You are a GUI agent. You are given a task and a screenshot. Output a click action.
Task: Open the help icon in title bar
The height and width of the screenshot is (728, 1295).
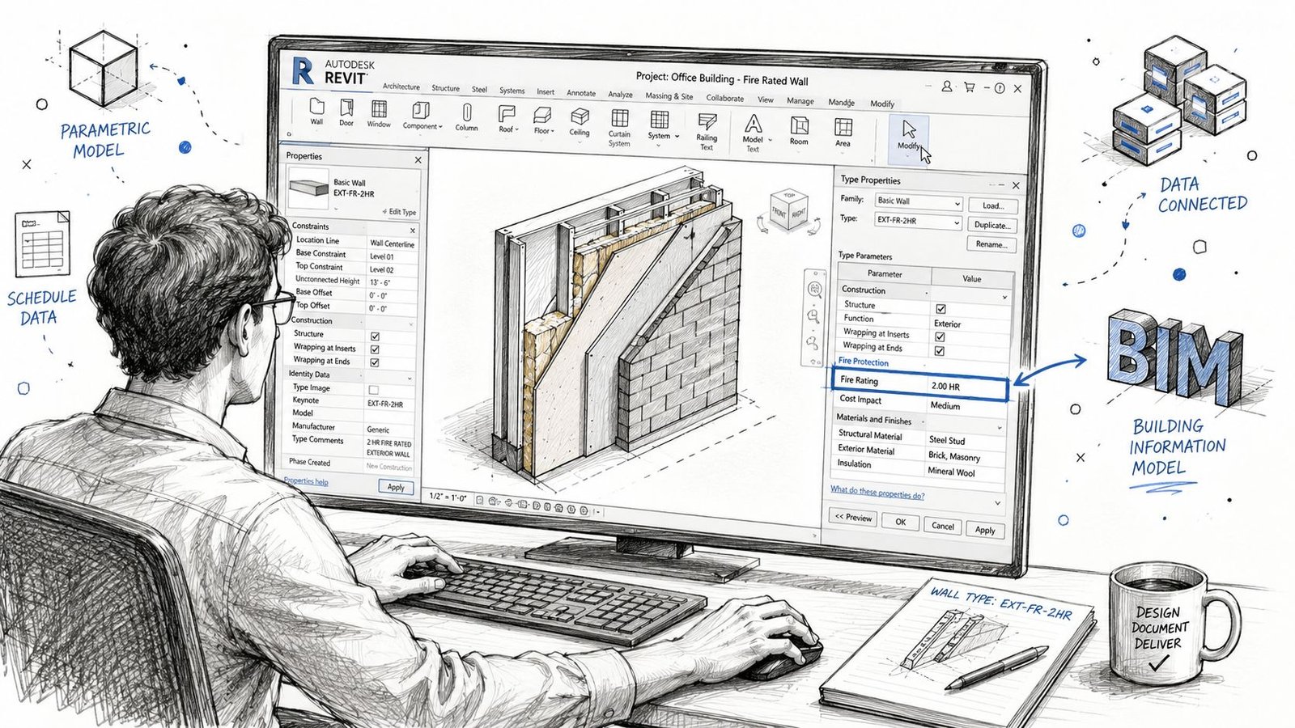(x=1000, y=87)
